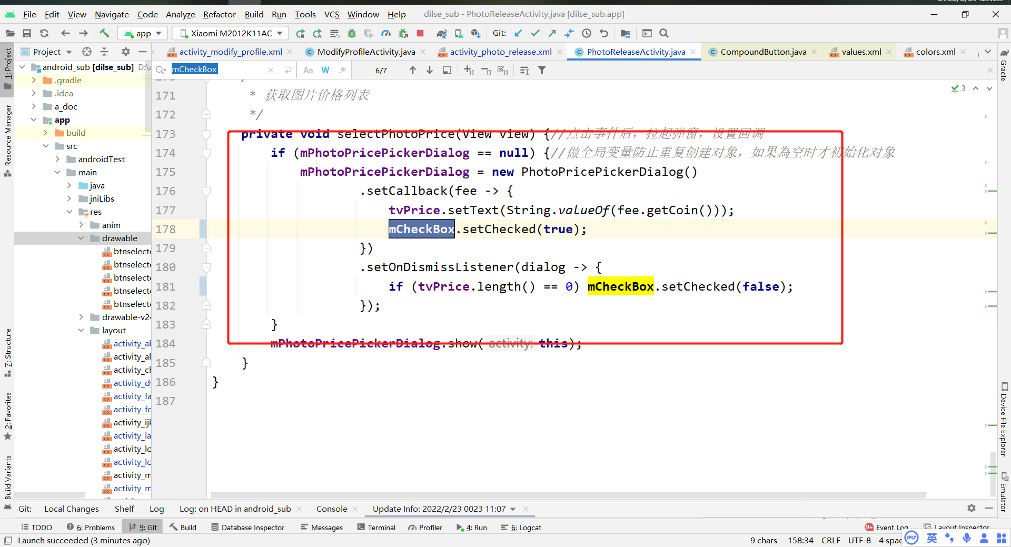Disable whole words (W) search option
Image resolution: width=1011 pixels, height=547 pixels.
tap(325, 69)
